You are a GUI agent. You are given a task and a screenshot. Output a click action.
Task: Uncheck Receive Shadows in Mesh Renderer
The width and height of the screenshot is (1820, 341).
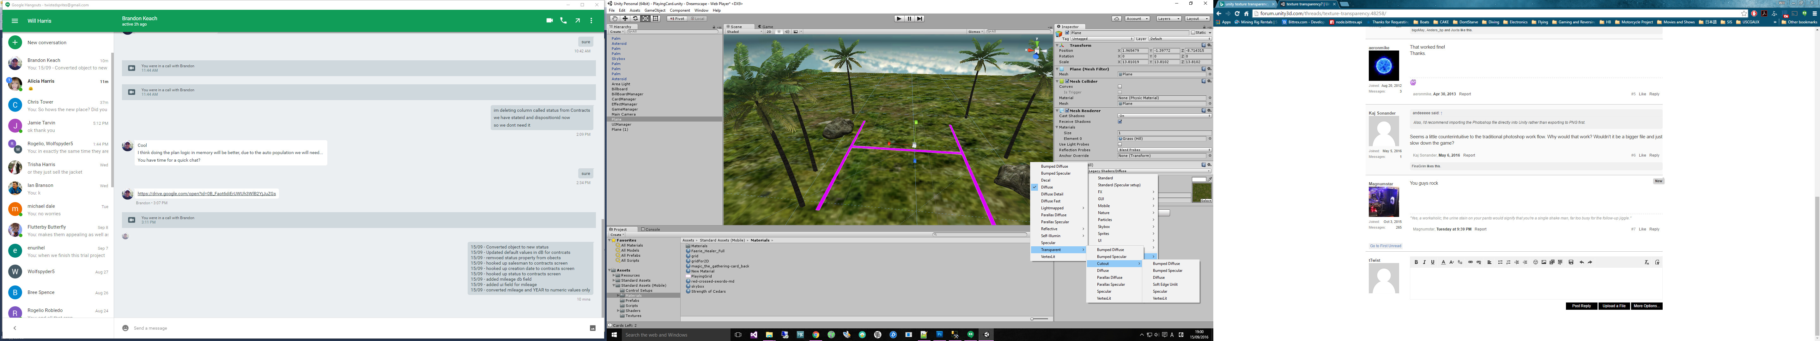pyautogui.click(x=1119, y=122)
